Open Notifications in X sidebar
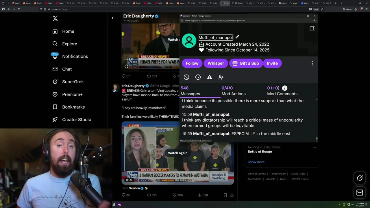Screen dimensions: 370x208 pyautogui.click(x=70, y=56)
